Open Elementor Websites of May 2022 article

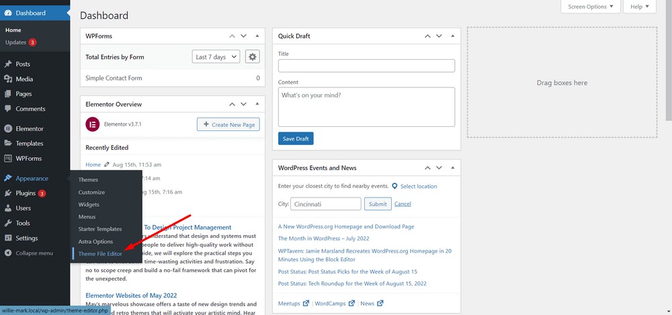(131, 296)
